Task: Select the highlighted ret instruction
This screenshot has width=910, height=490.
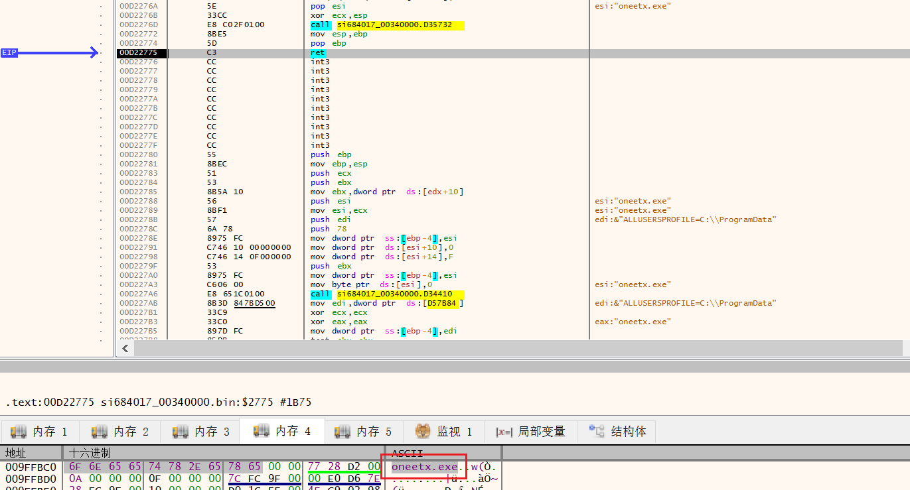Action: 318,52
